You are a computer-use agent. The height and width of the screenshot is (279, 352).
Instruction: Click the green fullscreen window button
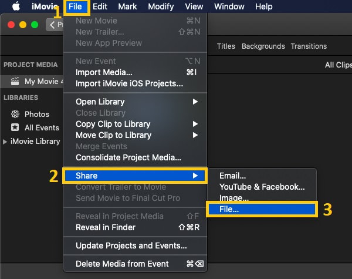point(35,25)
